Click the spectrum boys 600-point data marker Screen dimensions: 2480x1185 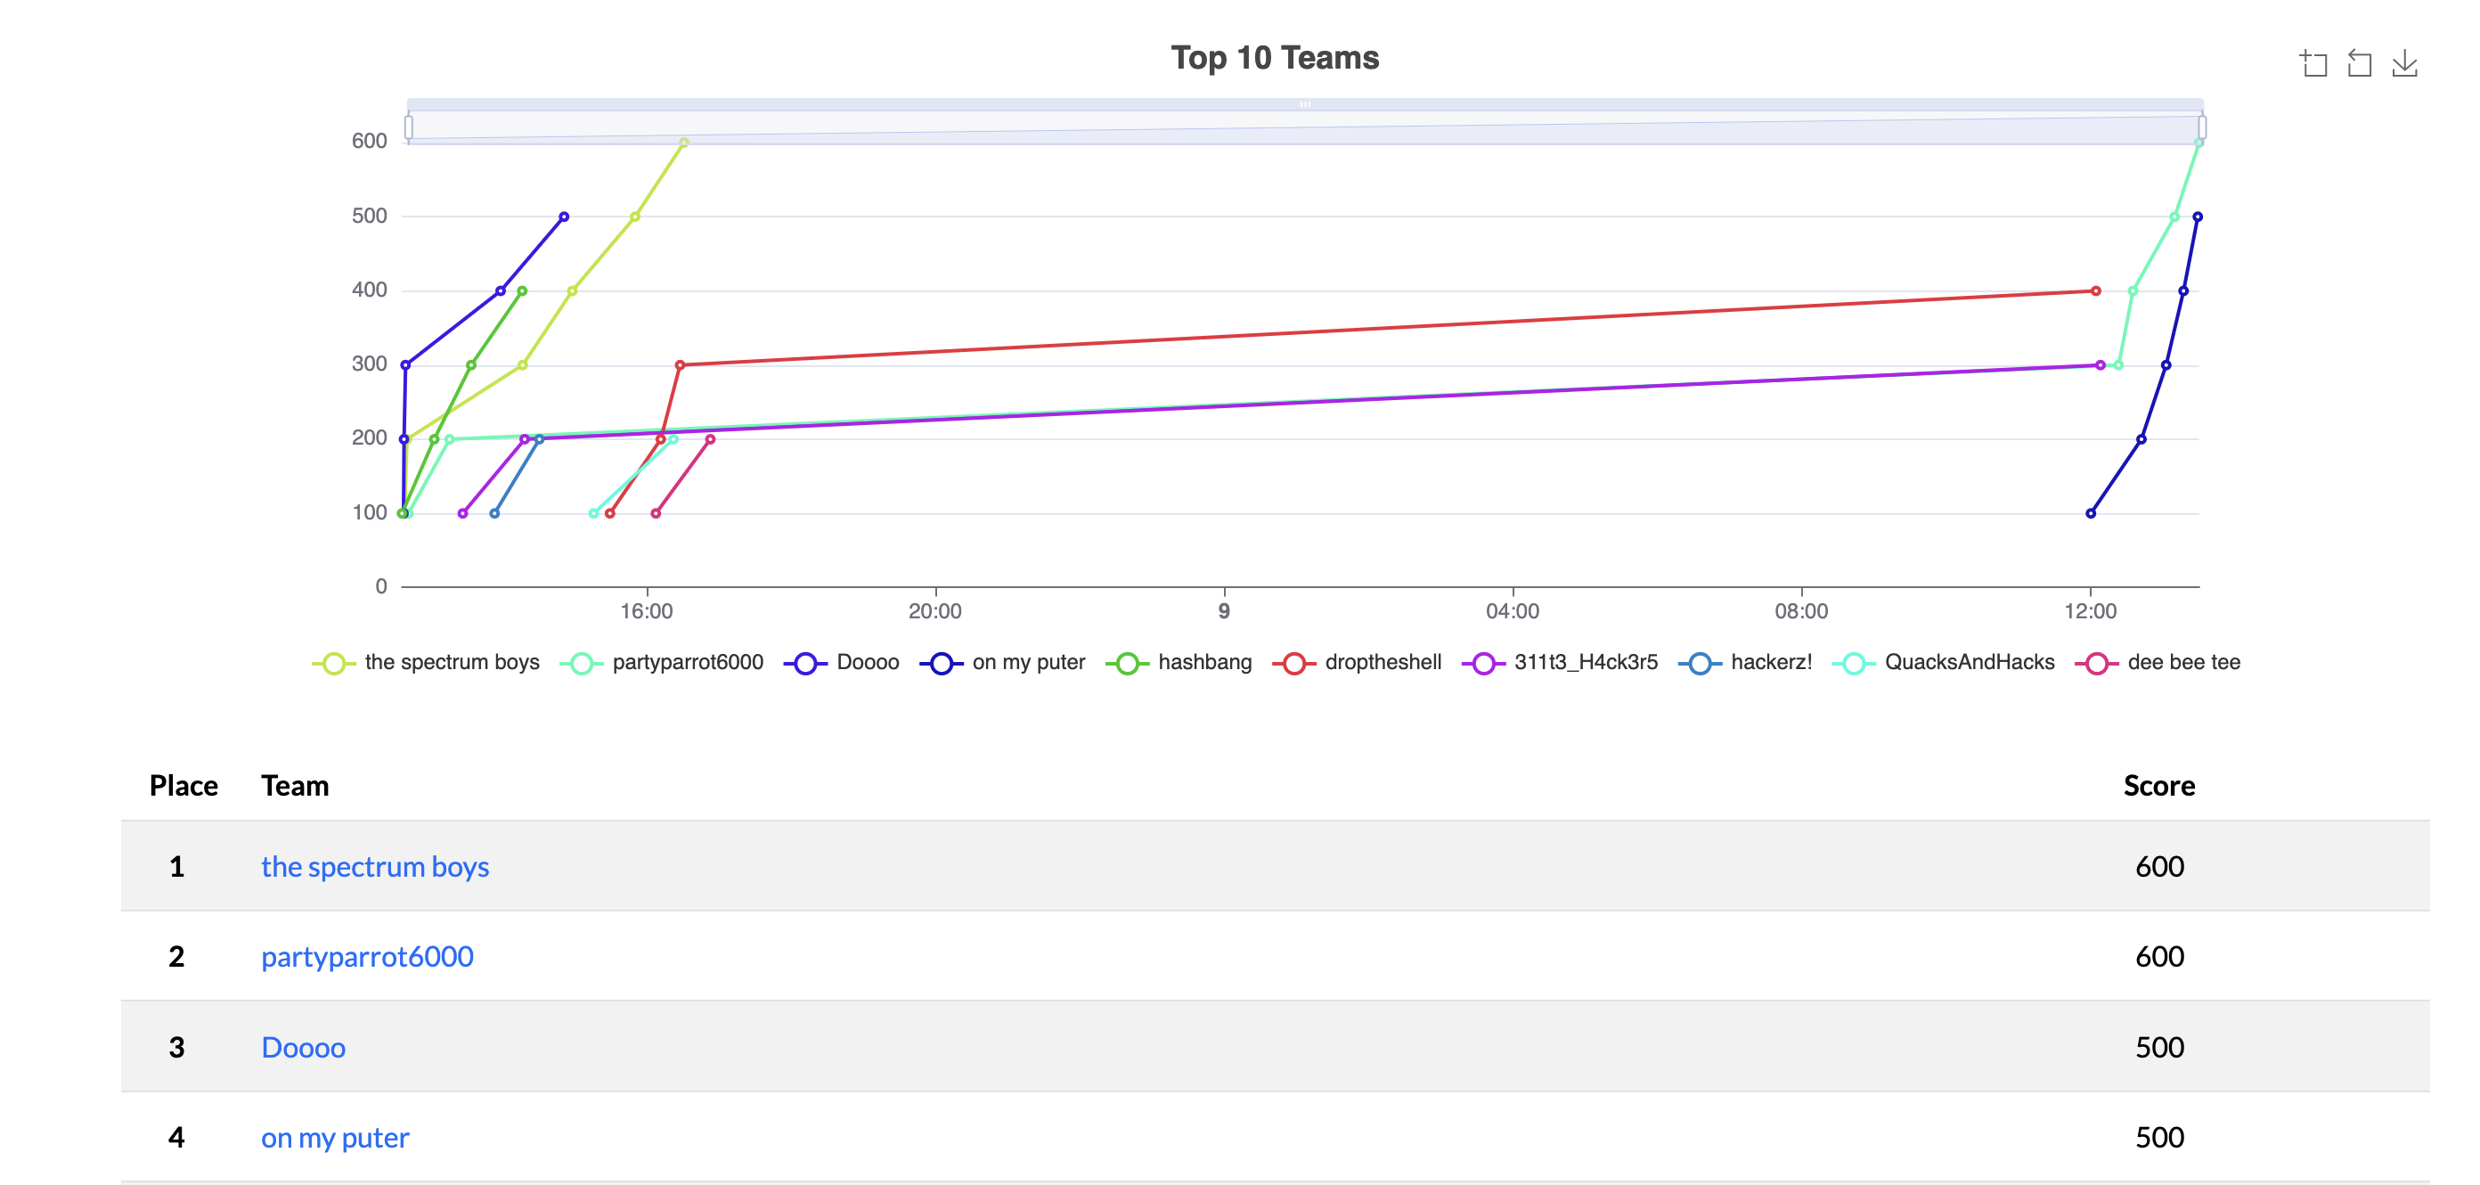coord(683,143)
